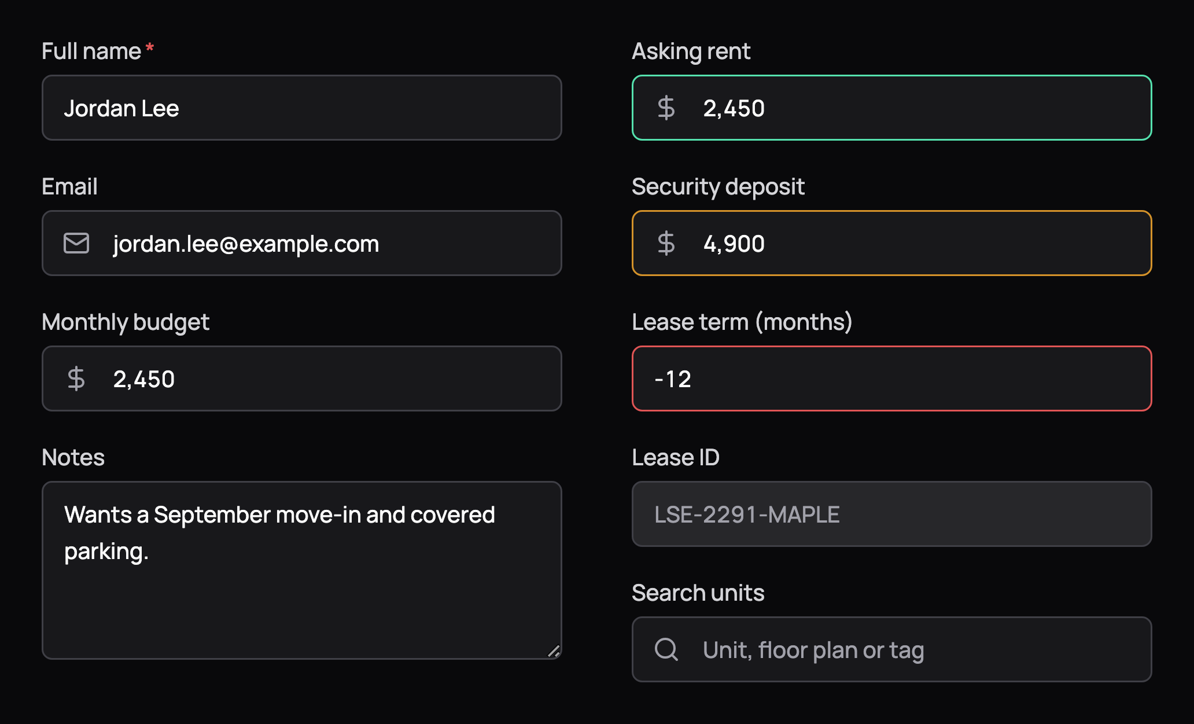Click the Search units label
Image resolution: width=1194 pixels, height=724 pixels.
(698, 593)
